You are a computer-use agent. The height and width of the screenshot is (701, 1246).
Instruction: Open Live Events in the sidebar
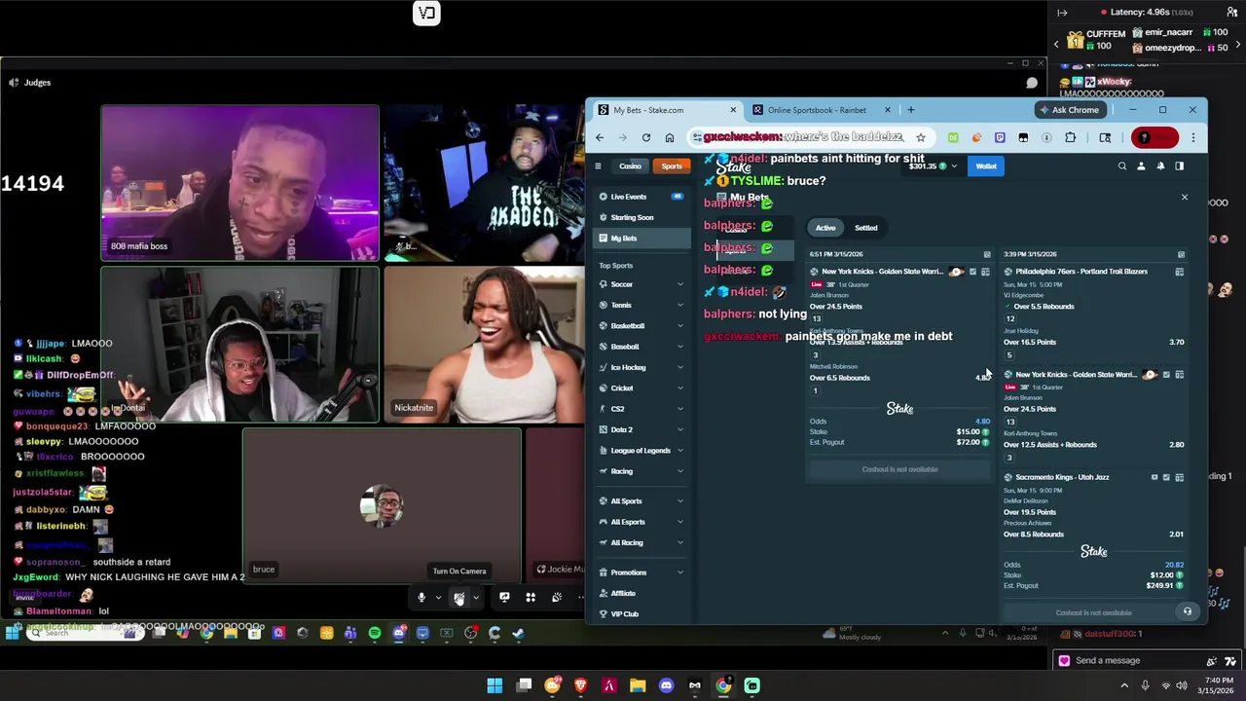tap(641, 197)
